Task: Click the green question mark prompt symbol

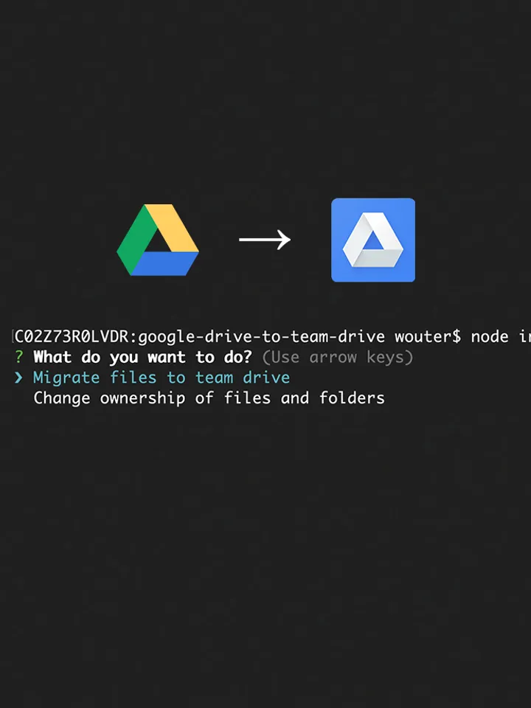Action: tap(18, 357)
